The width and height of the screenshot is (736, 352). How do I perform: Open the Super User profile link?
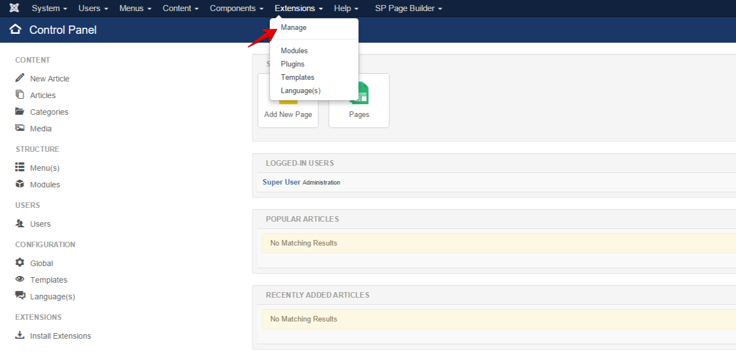tap(281, 182)
